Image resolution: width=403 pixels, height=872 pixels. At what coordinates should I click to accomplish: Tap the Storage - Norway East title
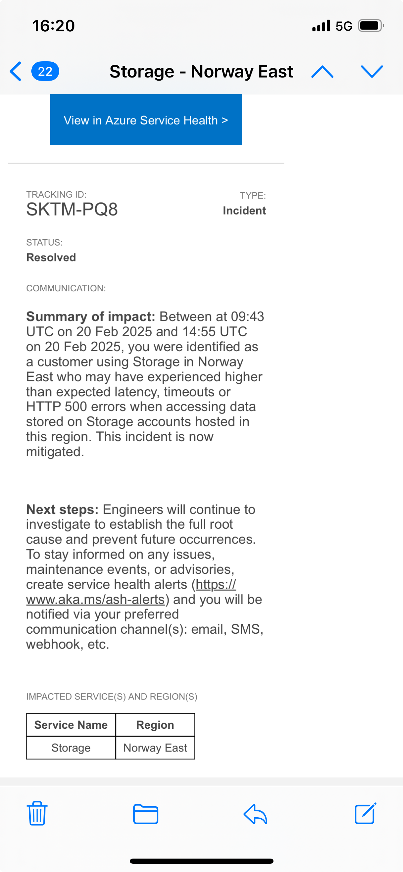click(201, 72)
